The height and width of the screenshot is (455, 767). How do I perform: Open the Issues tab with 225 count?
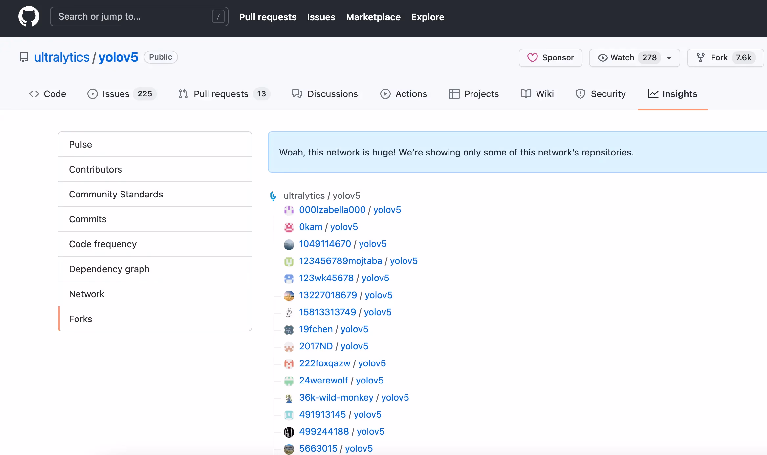(x=122, y=94)
